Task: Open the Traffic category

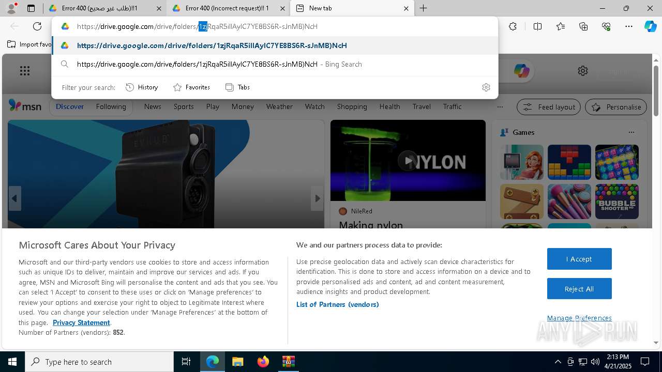Action: point(452,106)
